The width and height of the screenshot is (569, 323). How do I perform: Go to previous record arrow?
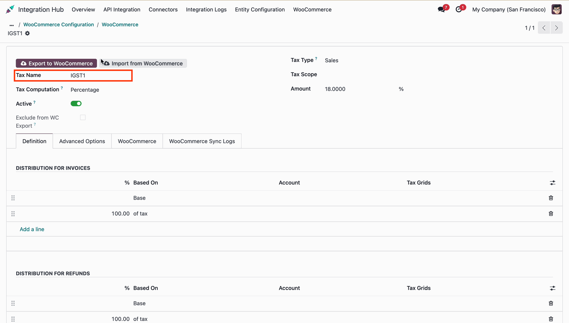(544, 28)
